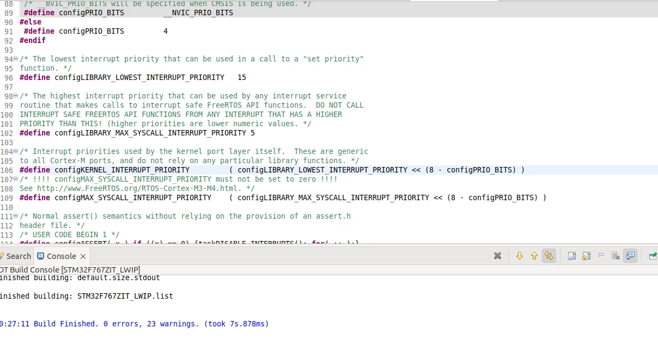Click the pin console icon

click(653, 256)
